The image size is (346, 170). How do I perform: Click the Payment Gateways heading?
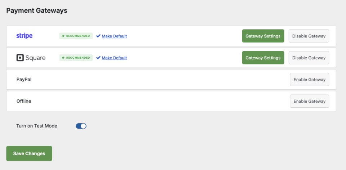tap(37, 10)
